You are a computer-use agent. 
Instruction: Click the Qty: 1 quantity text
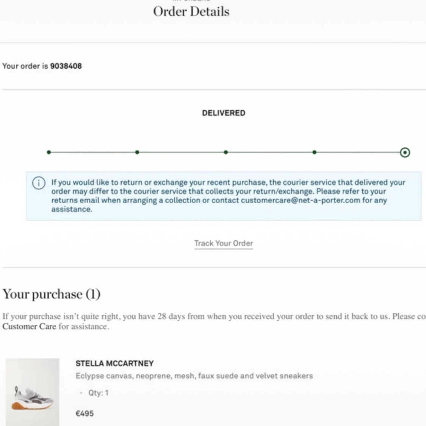(x=98, y=393)
